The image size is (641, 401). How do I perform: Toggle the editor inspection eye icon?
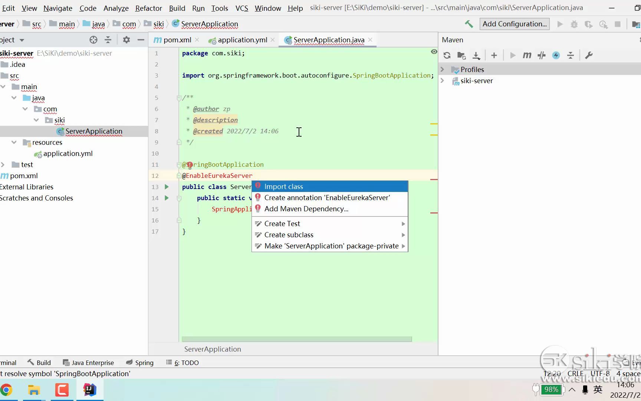click(x=434, y=52)
